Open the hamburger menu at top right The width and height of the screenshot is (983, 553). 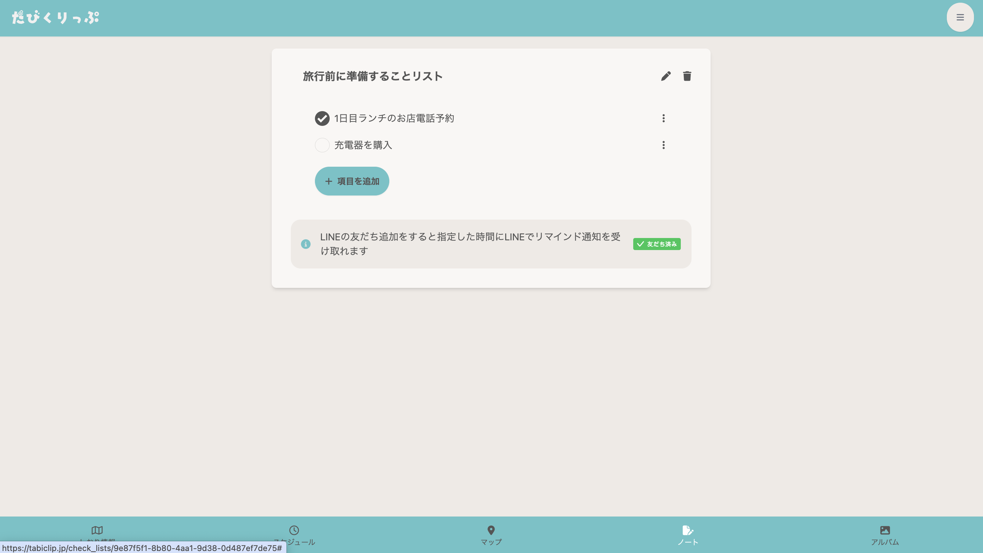[x=960, y=17]
